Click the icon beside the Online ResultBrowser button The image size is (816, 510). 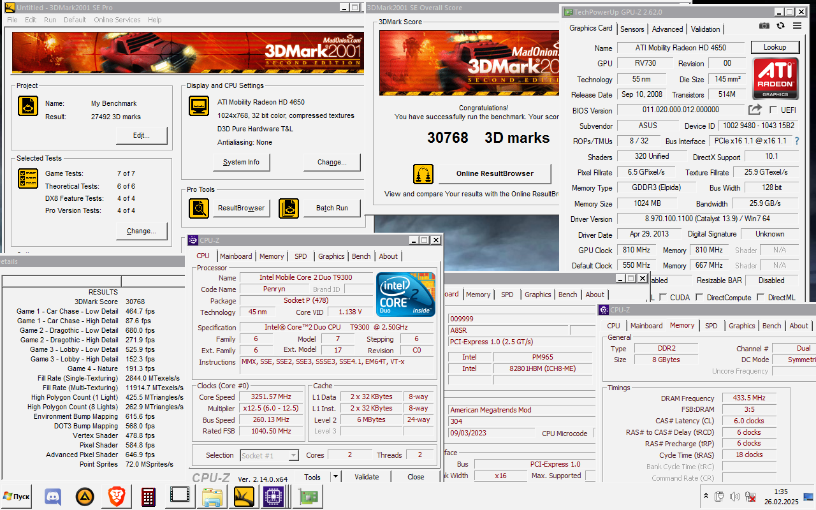click(423, 173)
